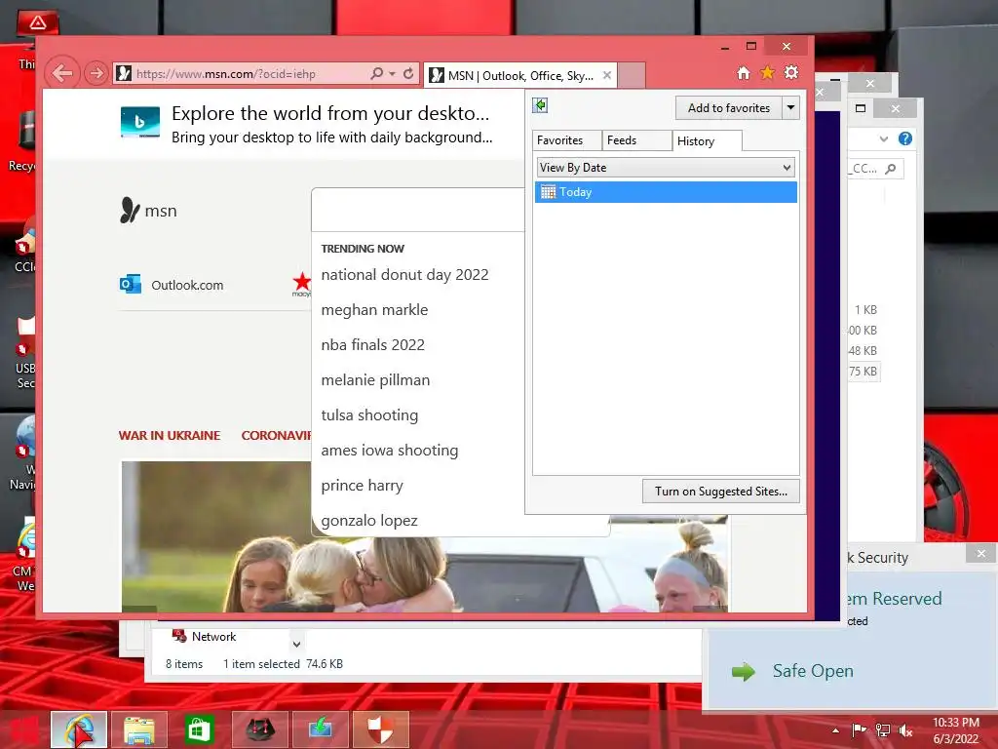
Task: Open the download arrow app in taskbar
Action: coord(320,729)
